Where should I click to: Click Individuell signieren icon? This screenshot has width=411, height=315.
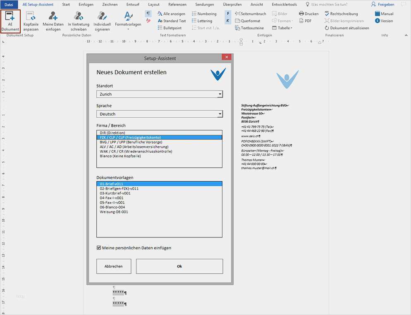pos(102,21)
